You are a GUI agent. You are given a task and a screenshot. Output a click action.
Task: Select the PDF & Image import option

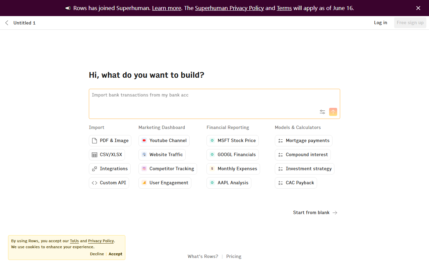pos(110,141)
